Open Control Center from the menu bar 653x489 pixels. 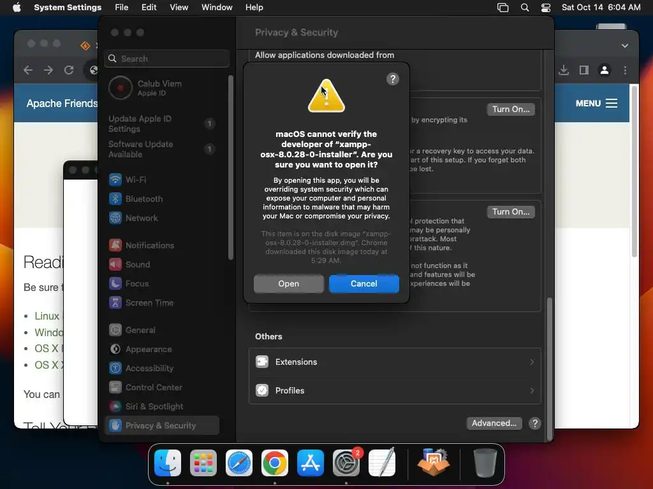tap(546, 8)
